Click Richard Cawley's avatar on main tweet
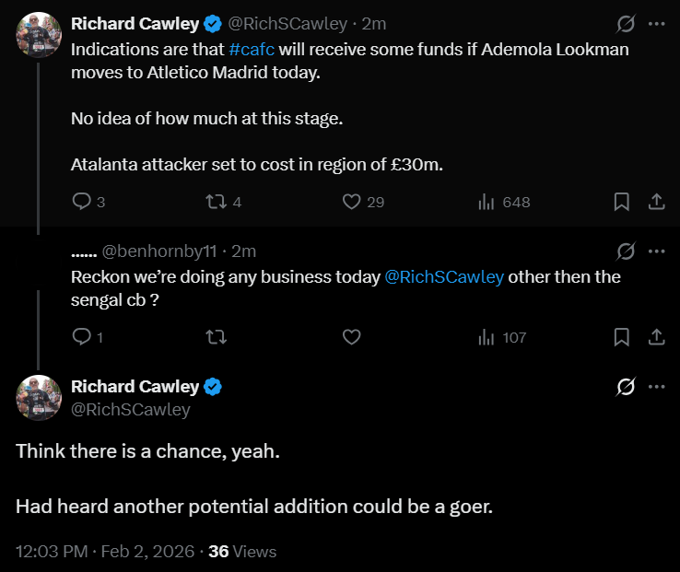The image size is (680, 572). 37,398
